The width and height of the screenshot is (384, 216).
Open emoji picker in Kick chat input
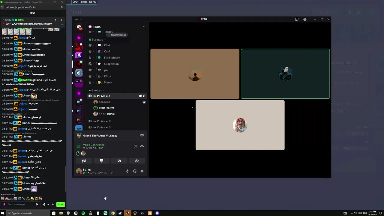coord(37,204)
